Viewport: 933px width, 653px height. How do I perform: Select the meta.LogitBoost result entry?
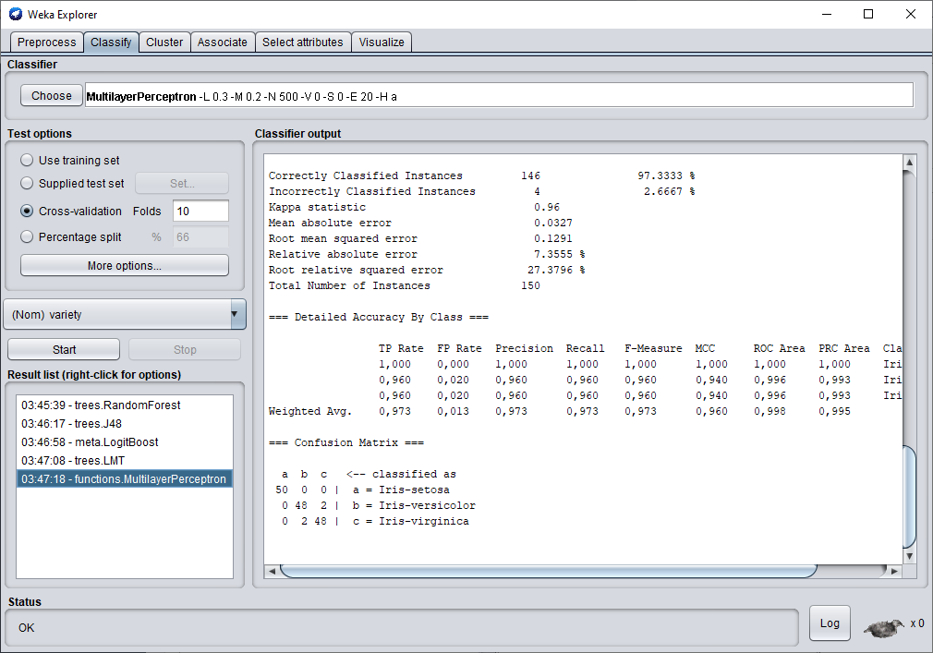click(x=91, y=442)
